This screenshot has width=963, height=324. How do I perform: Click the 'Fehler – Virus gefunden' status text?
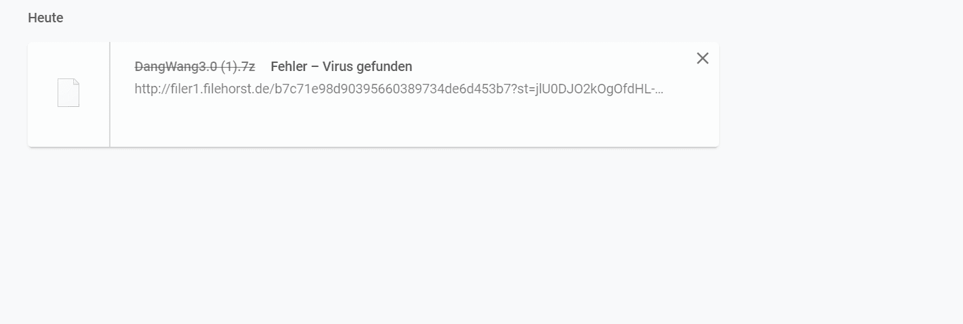point(342,66)
